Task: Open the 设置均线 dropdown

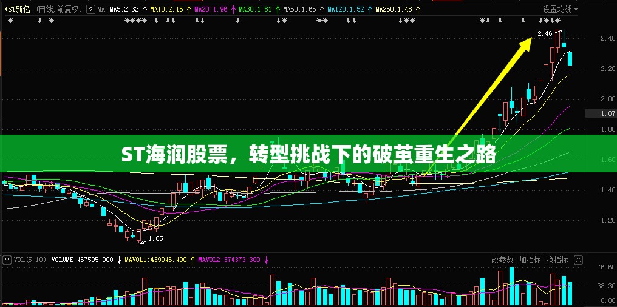Action: point(561,9)
